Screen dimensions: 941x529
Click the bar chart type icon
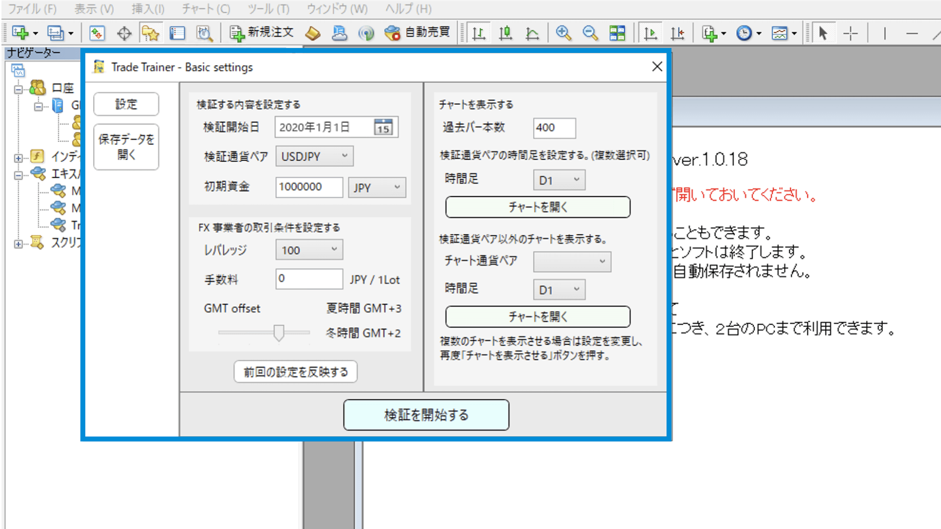click(x=478, y=33)
